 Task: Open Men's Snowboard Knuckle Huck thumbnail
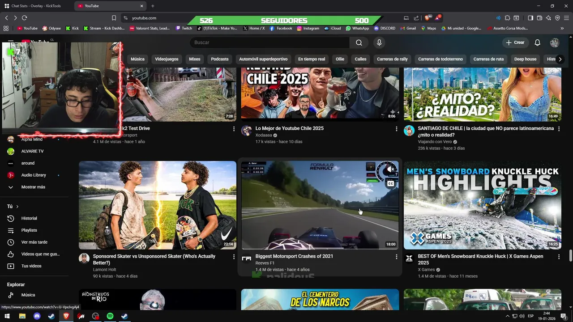483,205
